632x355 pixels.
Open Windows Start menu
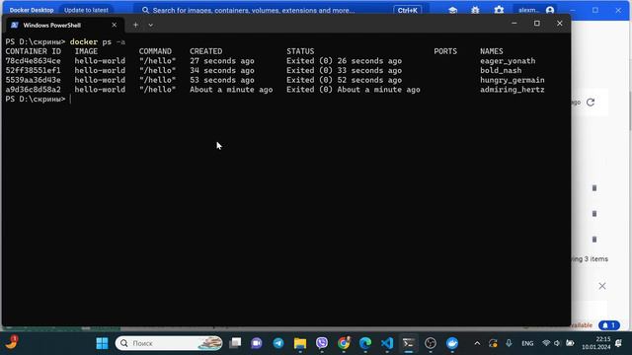(x=103, y=343)
